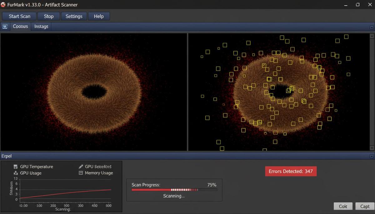Click the Memory Usage label
Image resolution: width=375 pixels, height=214 pixels.
pos(99,173)
